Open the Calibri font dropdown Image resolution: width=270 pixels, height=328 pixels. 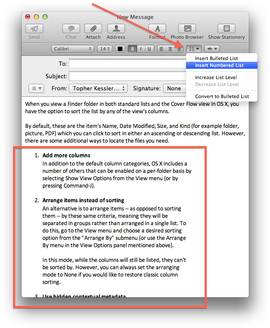click(72, 49)
